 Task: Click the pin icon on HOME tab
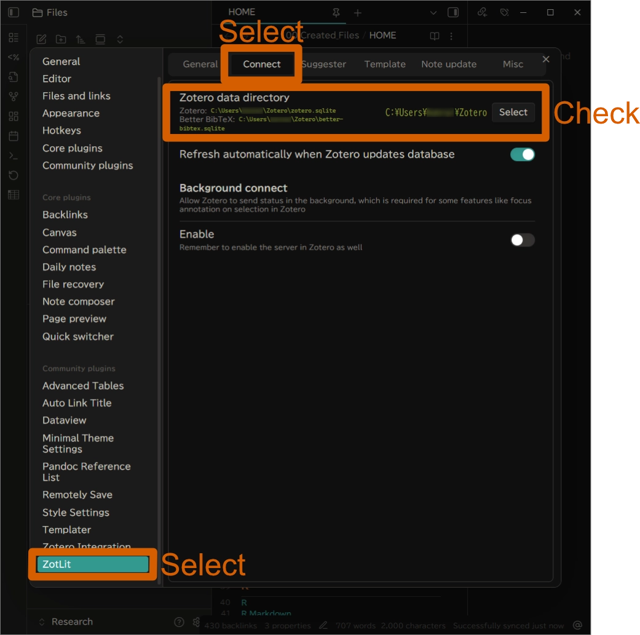click(x=336, y=12)
